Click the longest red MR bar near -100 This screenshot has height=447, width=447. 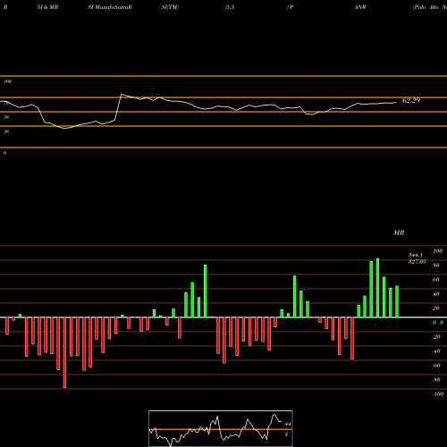click(x=64, y=352)
